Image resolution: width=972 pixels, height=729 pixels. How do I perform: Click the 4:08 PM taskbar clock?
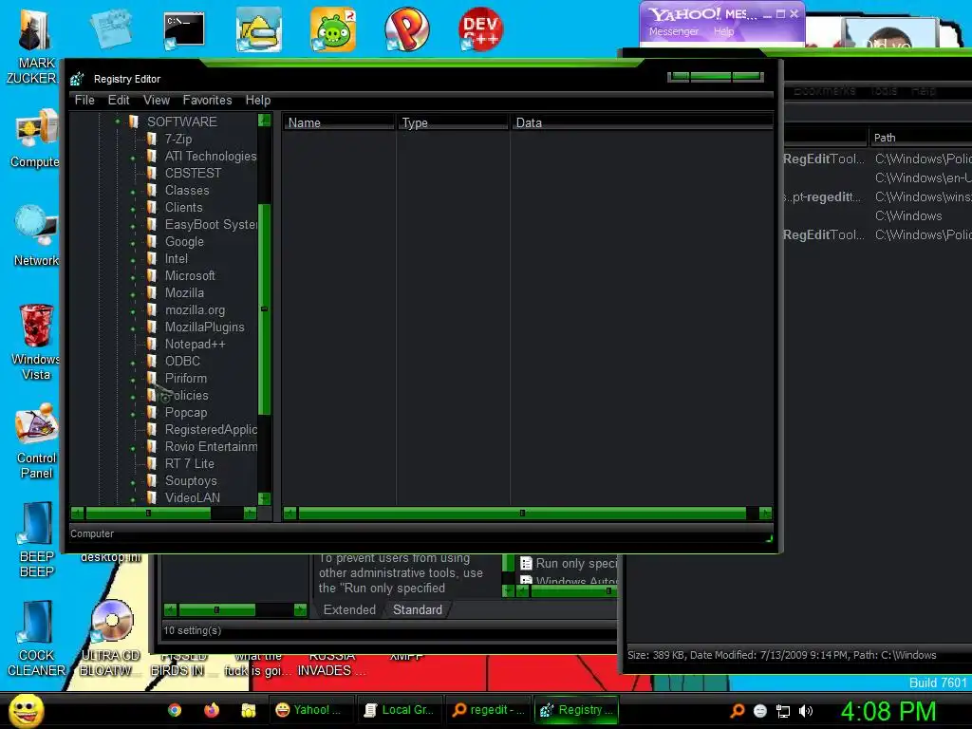point(888,711)
